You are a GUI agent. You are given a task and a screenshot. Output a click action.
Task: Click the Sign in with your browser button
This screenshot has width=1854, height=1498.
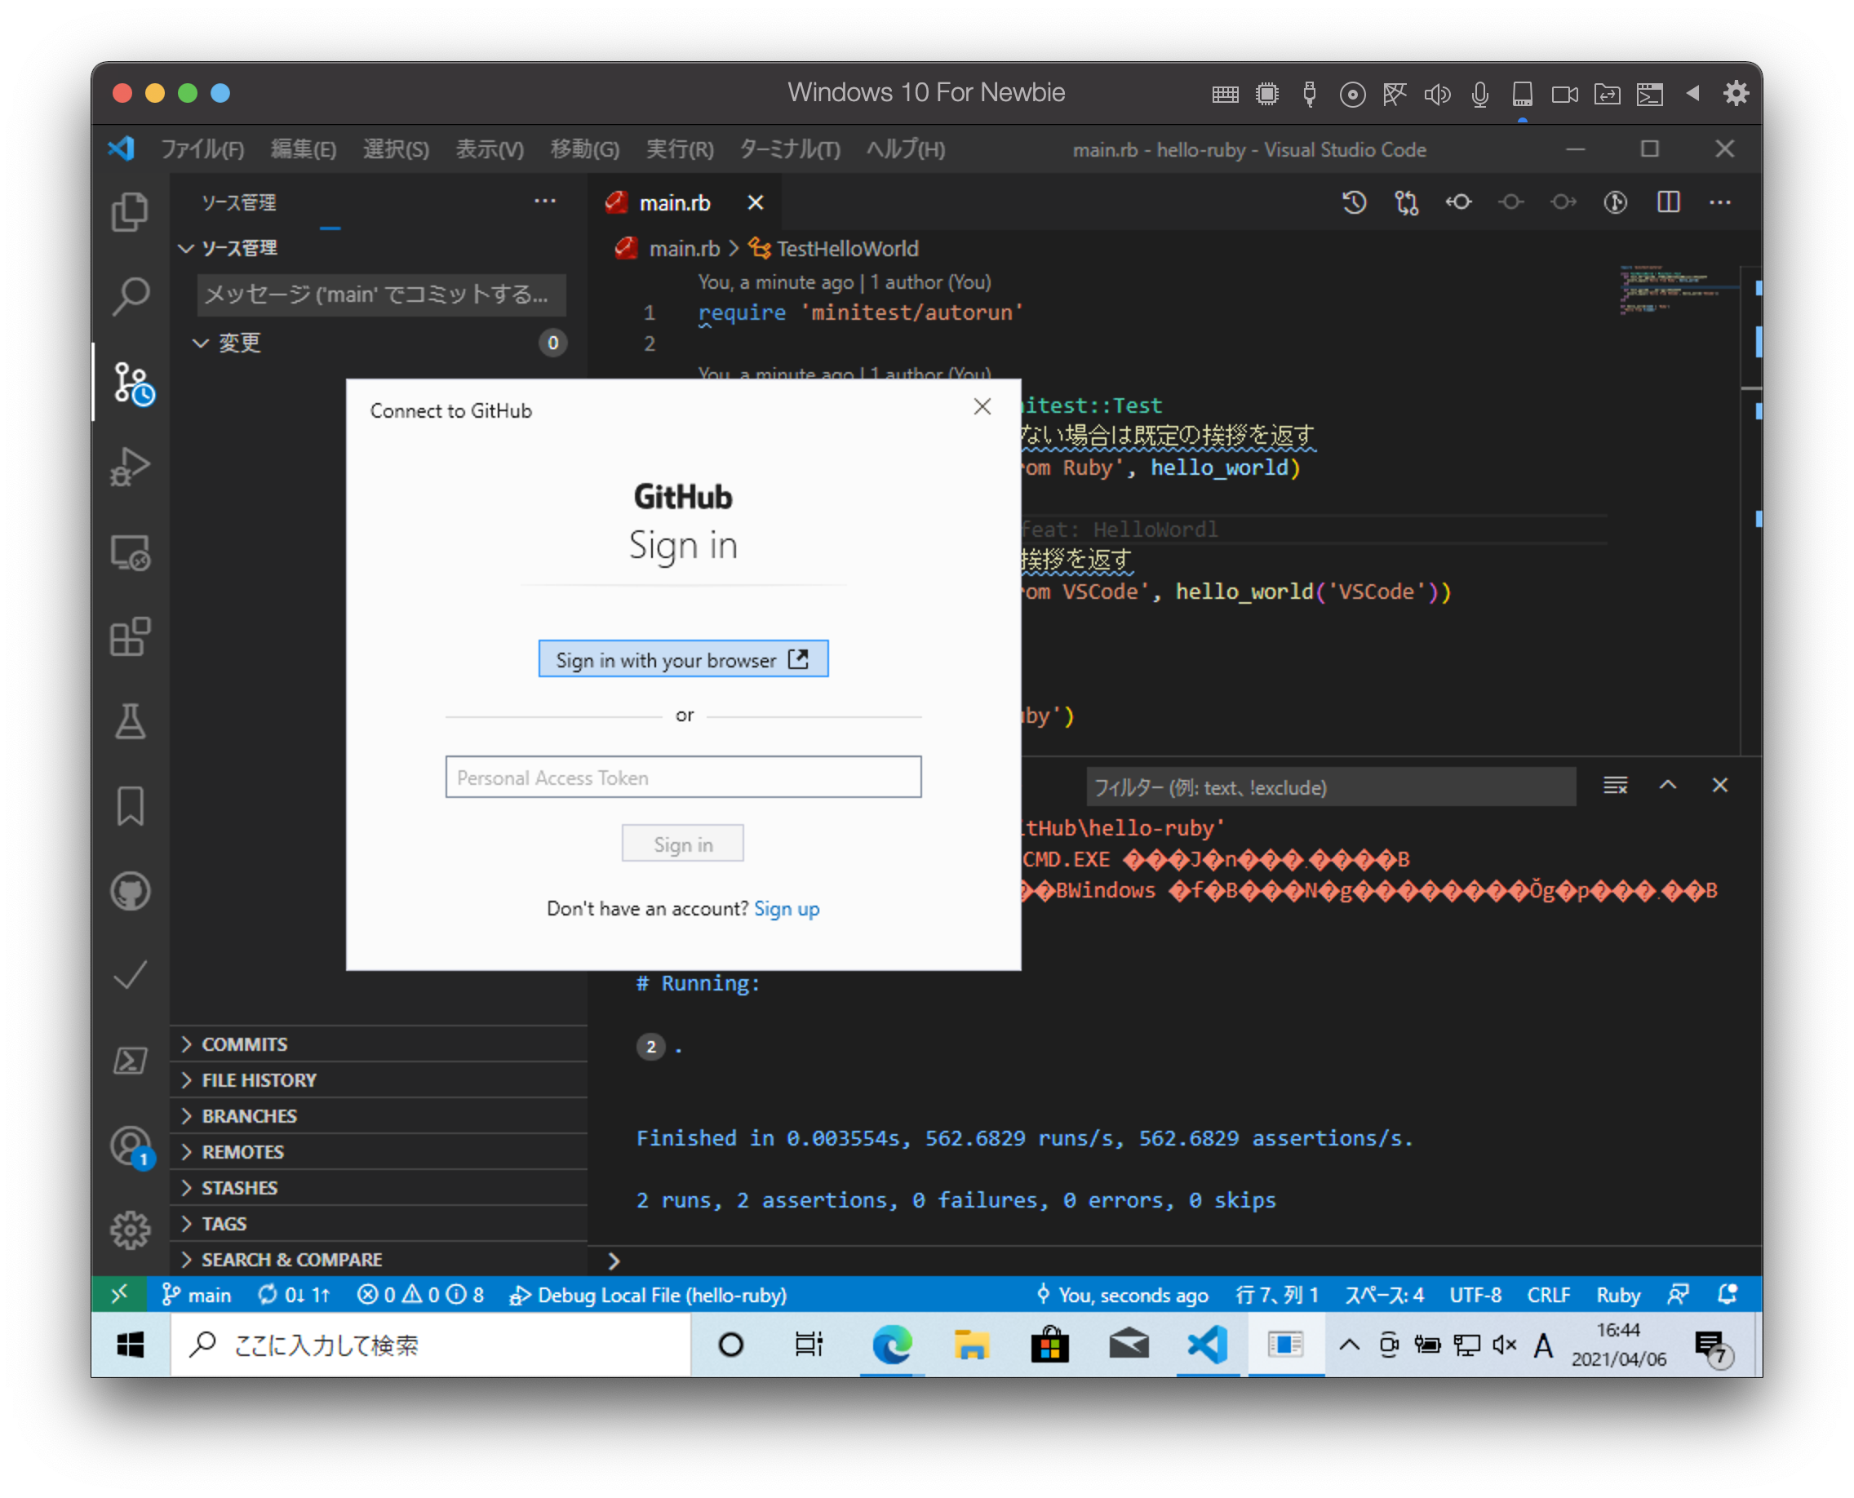coord(683,658)
